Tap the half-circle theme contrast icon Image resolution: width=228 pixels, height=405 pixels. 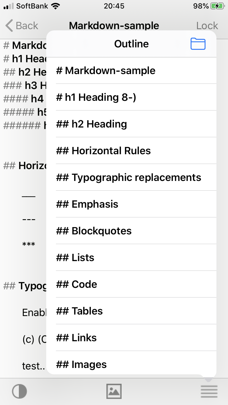(19, 391)
